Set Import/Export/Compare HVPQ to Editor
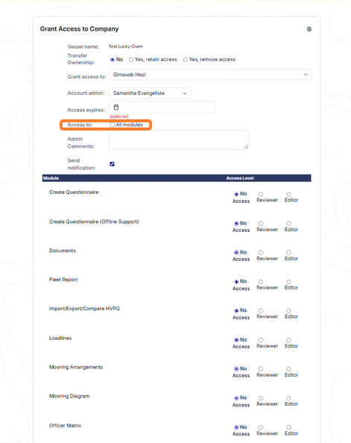 coord(288,311)
